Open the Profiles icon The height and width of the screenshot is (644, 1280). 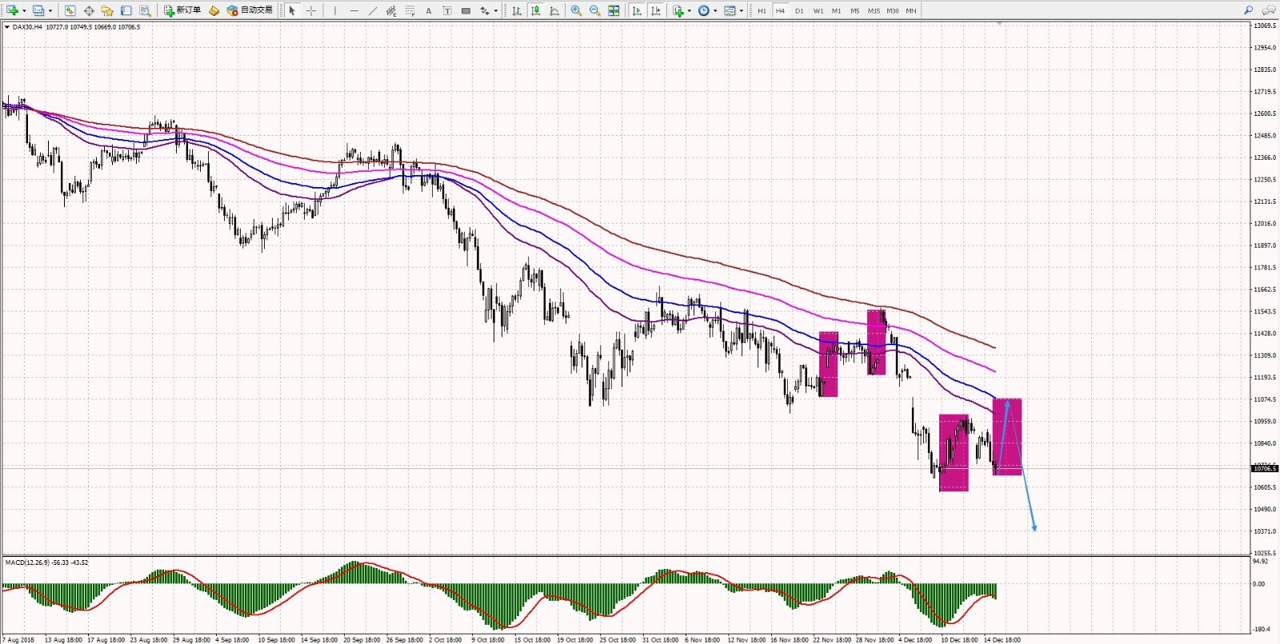(38, 10)
